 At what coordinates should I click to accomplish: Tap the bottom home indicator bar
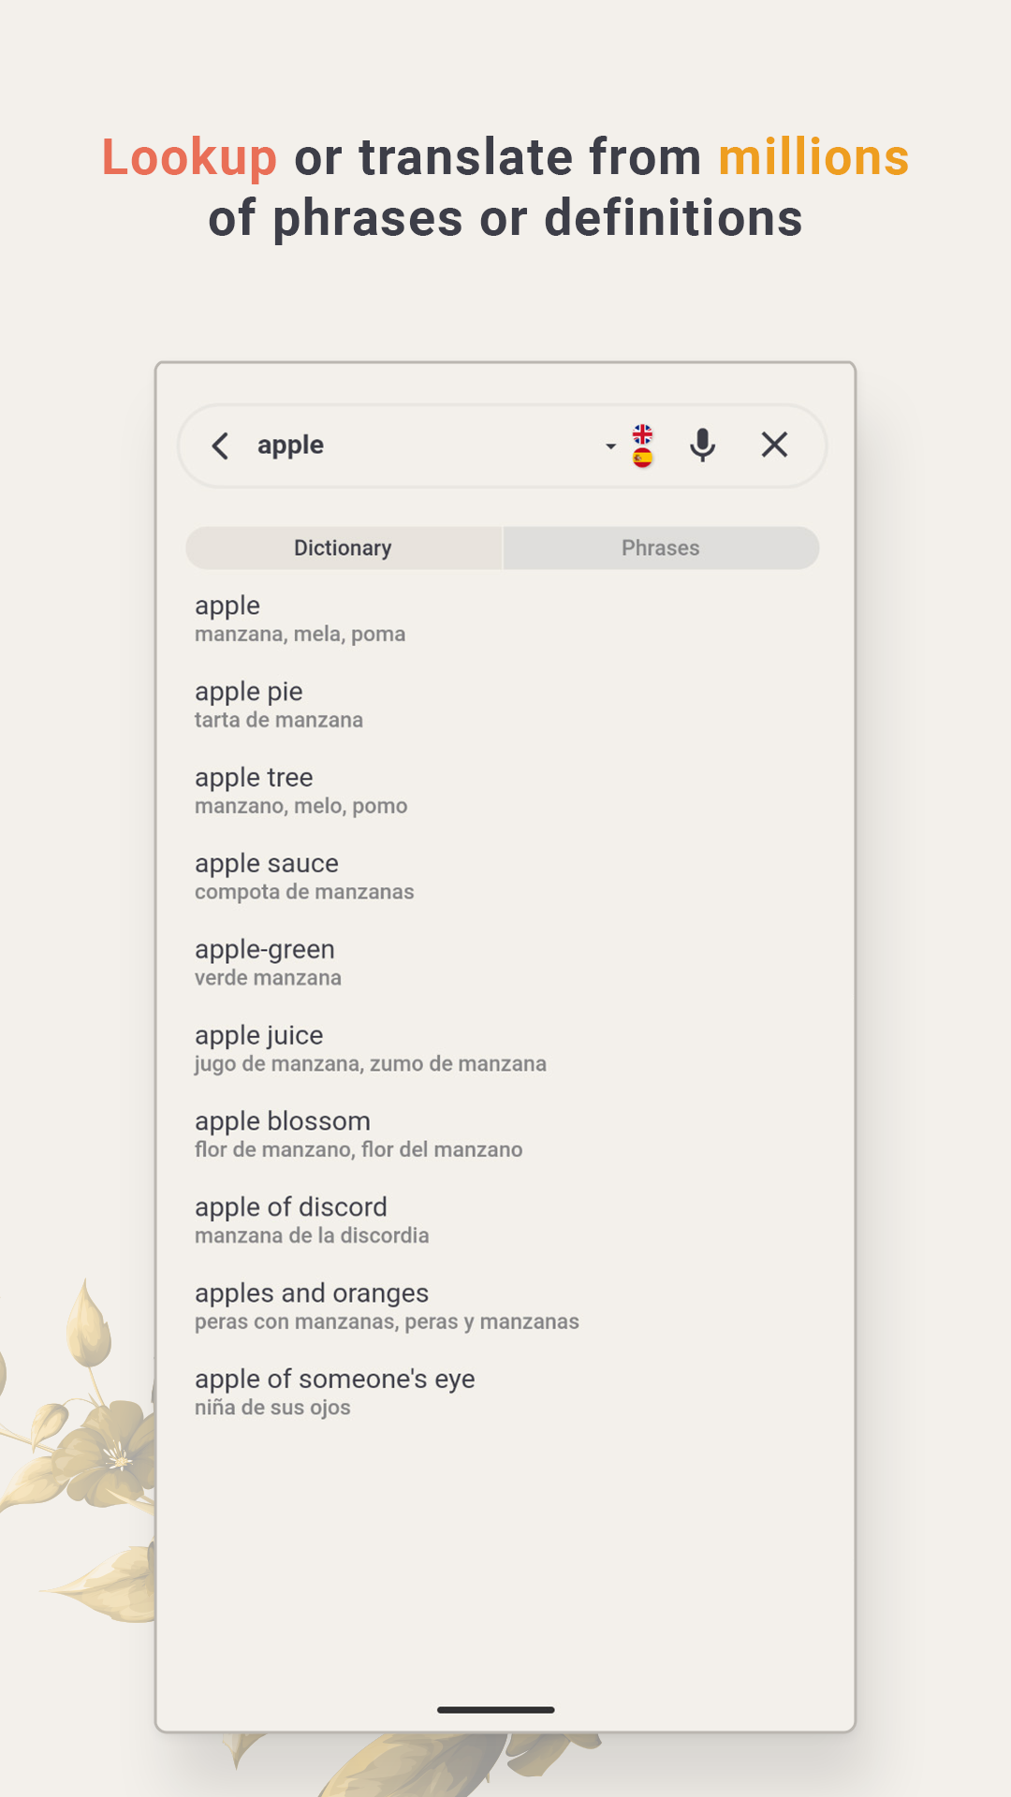[x=496, y=1710]
